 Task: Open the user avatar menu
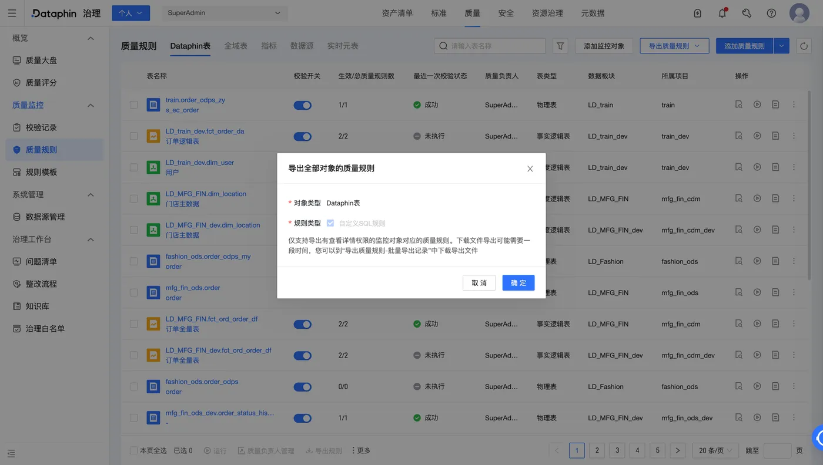[799, 13]
